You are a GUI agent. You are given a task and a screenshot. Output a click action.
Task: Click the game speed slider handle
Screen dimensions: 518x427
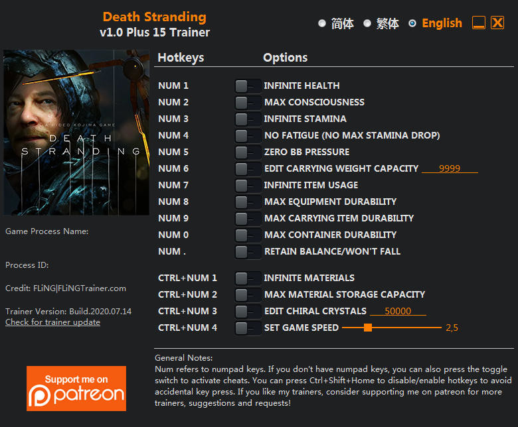coord(368,328)
